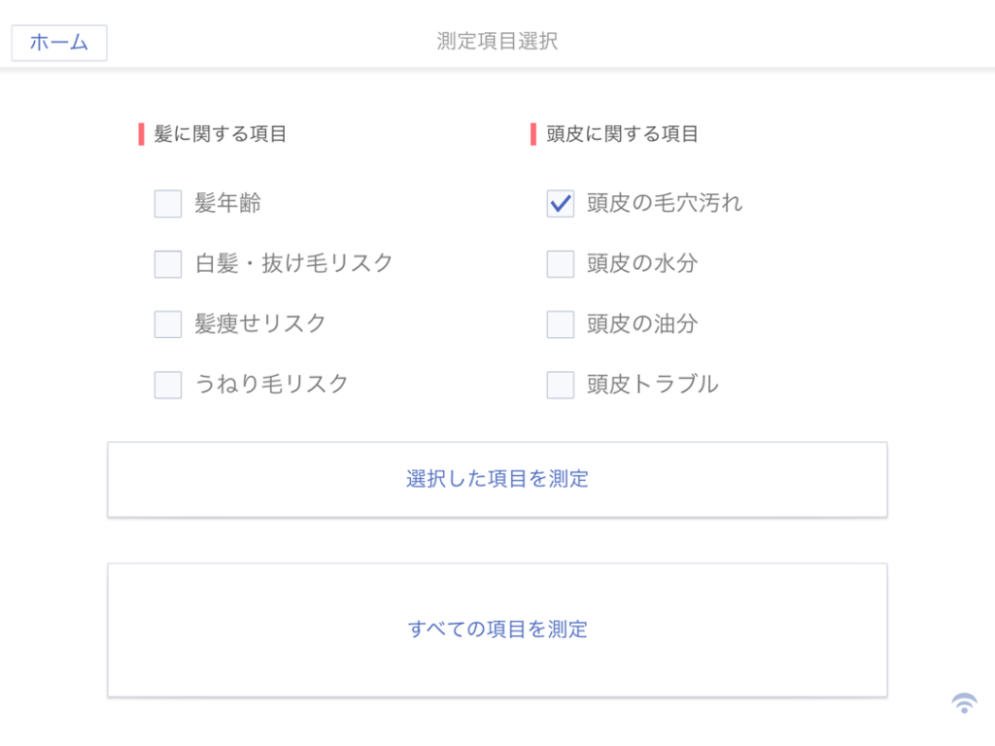Tap the 頭皮の毛穴汚れ label text
The width and height of the screenshot is (995, 746).
point(665,204)
